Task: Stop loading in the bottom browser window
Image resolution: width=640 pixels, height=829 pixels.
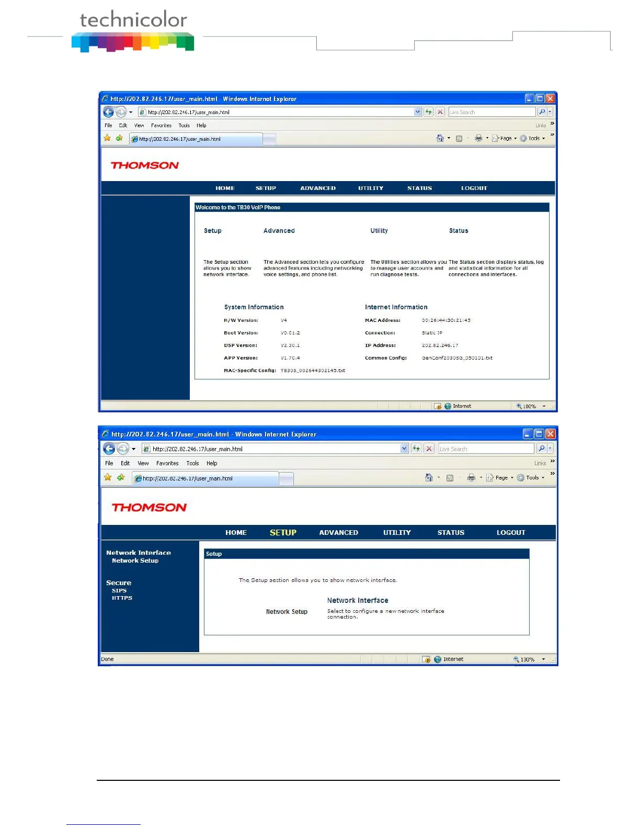Action: tap(429, 449)
